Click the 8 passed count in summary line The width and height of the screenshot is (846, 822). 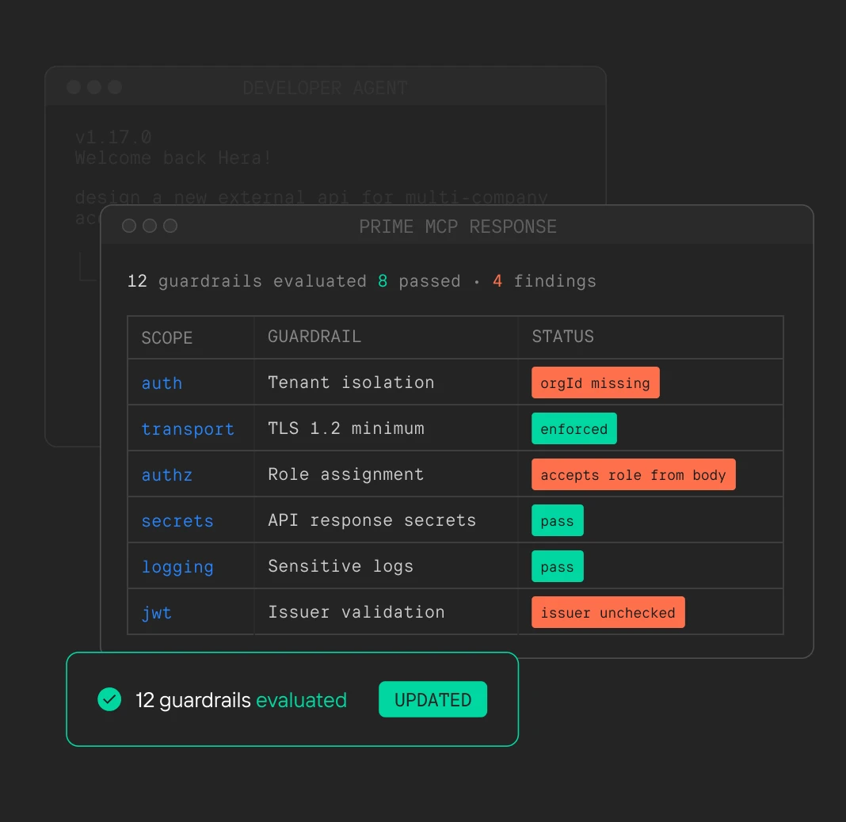419,281
